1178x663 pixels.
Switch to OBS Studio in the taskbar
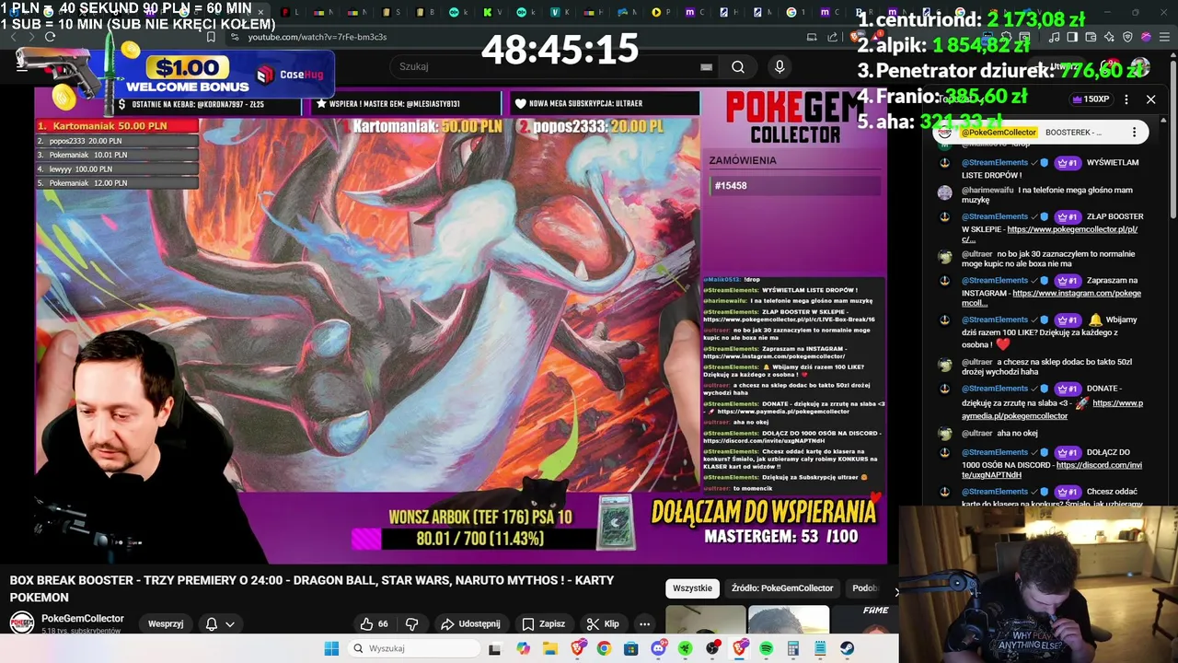pos(712,648)
